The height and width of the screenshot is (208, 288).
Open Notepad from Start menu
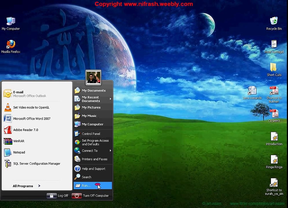37,152
